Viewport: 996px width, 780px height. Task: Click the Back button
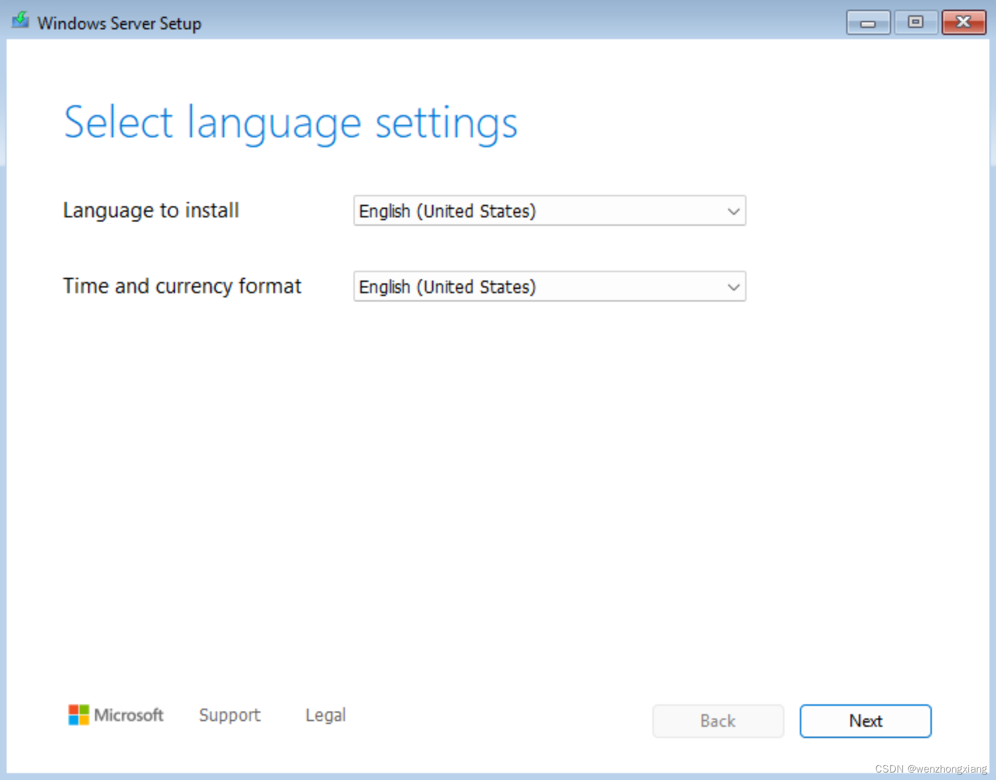[718, 721]
